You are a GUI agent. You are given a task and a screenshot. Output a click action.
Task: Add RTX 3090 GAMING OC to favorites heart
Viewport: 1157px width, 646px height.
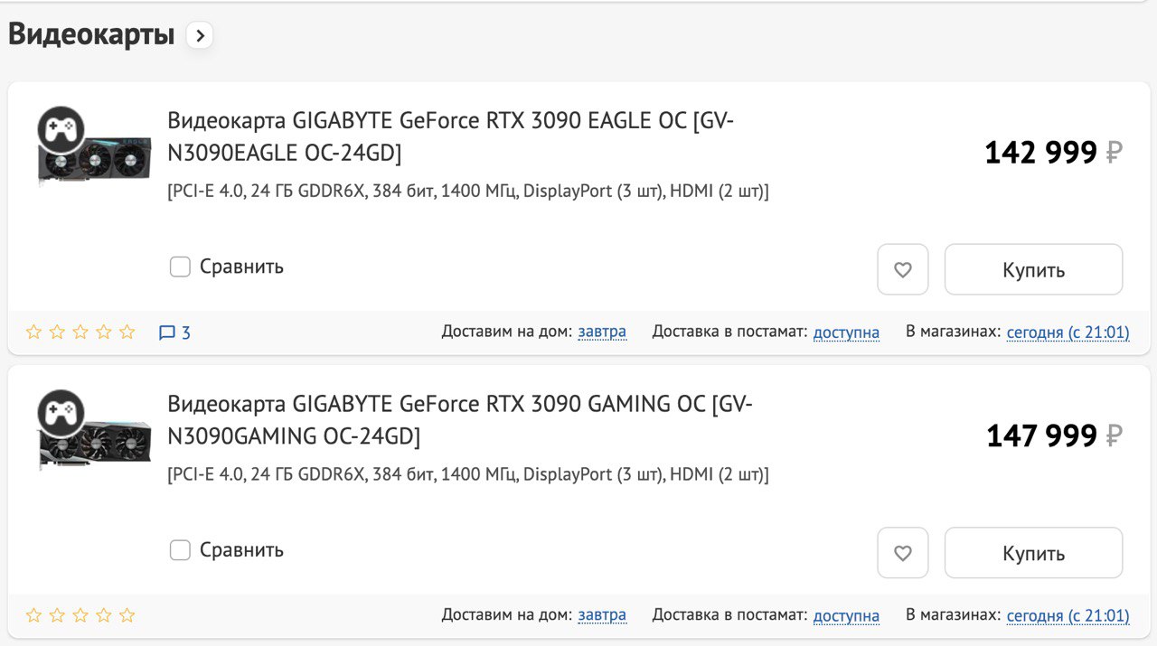(902, 553)
